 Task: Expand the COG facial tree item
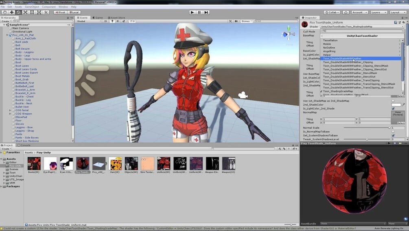(10, 110)
